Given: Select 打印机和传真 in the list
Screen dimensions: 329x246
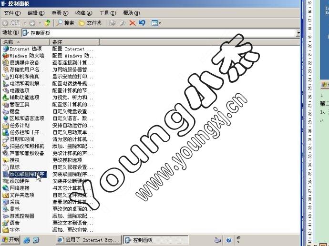Looking at the screenshot, I should pyautogui.click(x=24, y=77).
